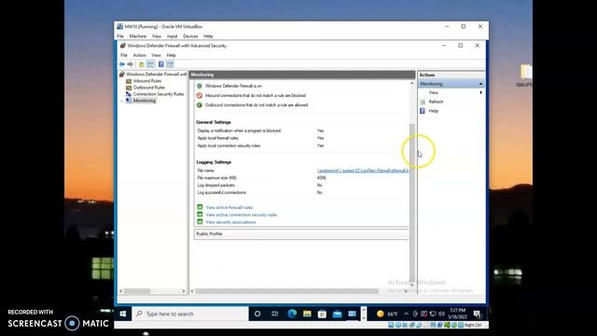Click the console tree horizontal scrollbar thumb
This screenshot has width=597, height=336.
tap(137, 291)
